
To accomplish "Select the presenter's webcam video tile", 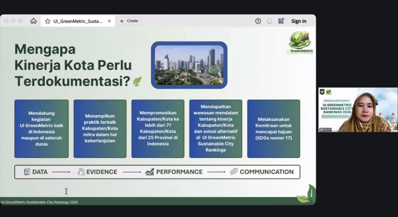I will point(358,110).
